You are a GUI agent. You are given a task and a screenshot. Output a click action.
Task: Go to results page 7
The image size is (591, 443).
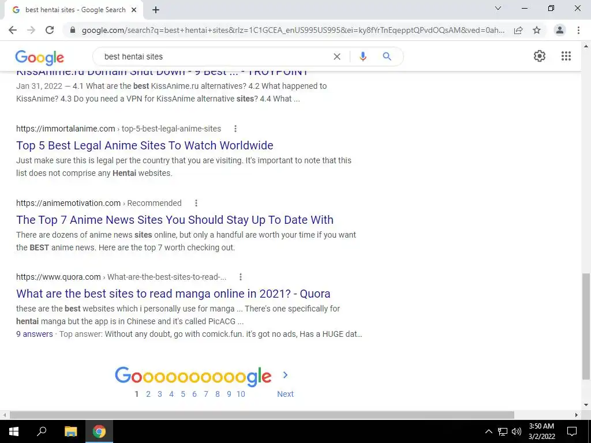(x=206, y=394)
